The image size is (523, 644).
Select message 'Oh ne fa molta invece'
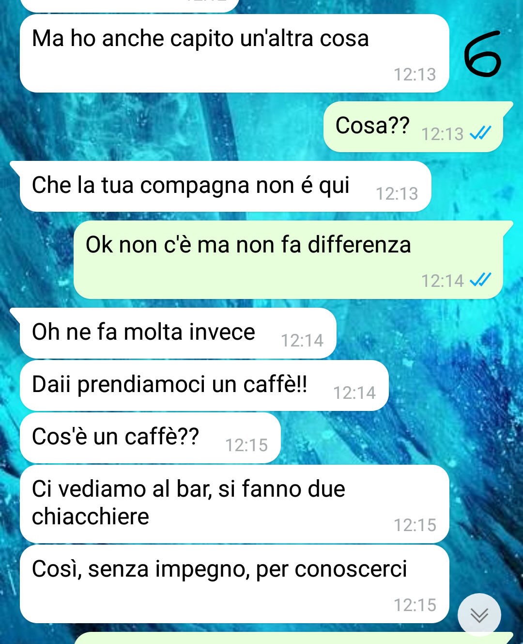coord(178,333)
